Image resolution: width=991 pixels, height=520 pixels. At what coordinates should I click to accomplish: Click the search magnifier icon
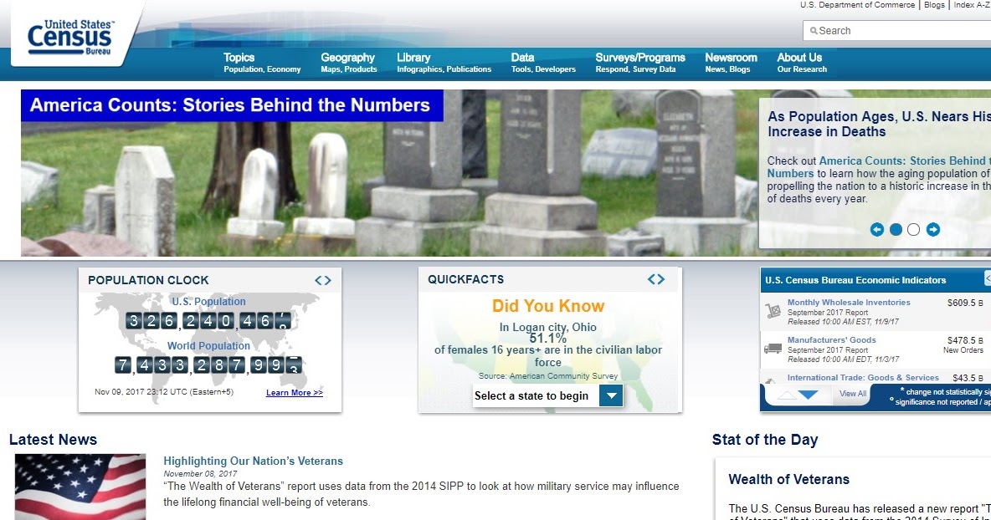tap(814, 30)
